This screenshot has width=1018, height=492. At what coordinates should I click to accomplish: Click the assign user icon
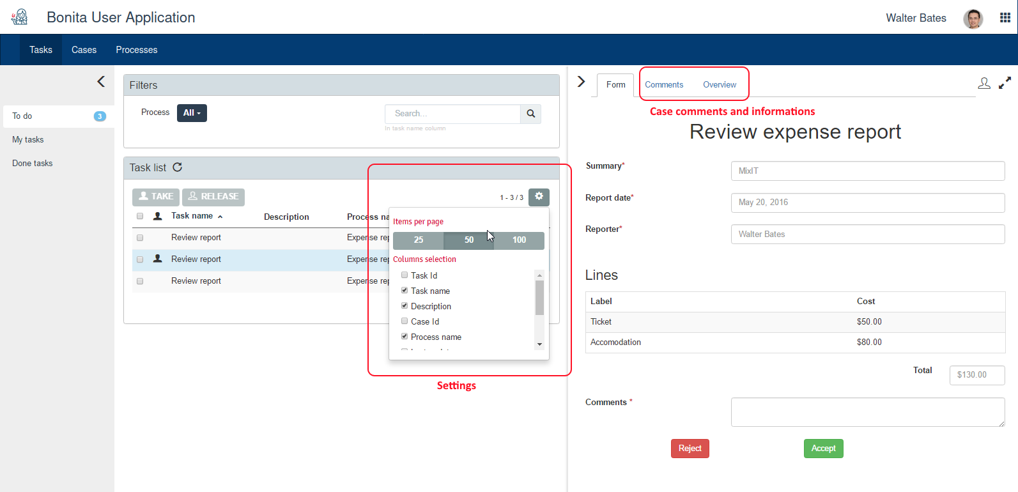click(984, 83)
